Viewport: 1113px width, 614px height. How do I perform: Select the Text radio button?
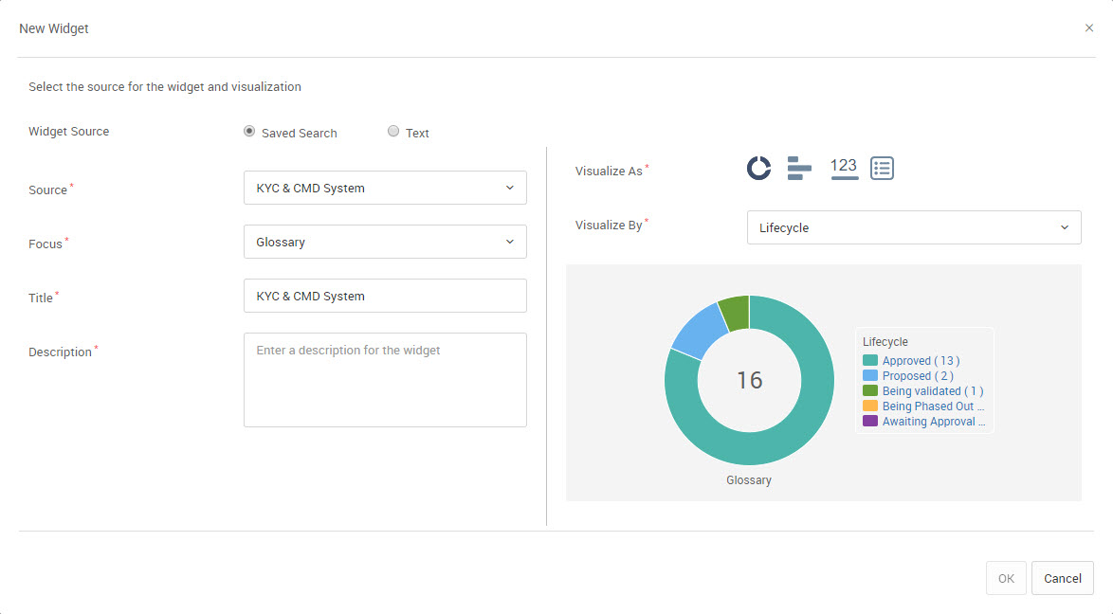(393, 132)
